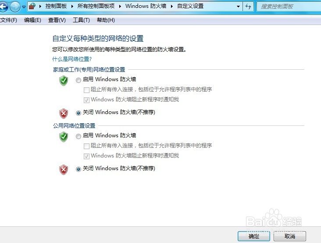Click the 搜索控制面板 search field
This screenshot has width=321, height=243.
[289, 7]
